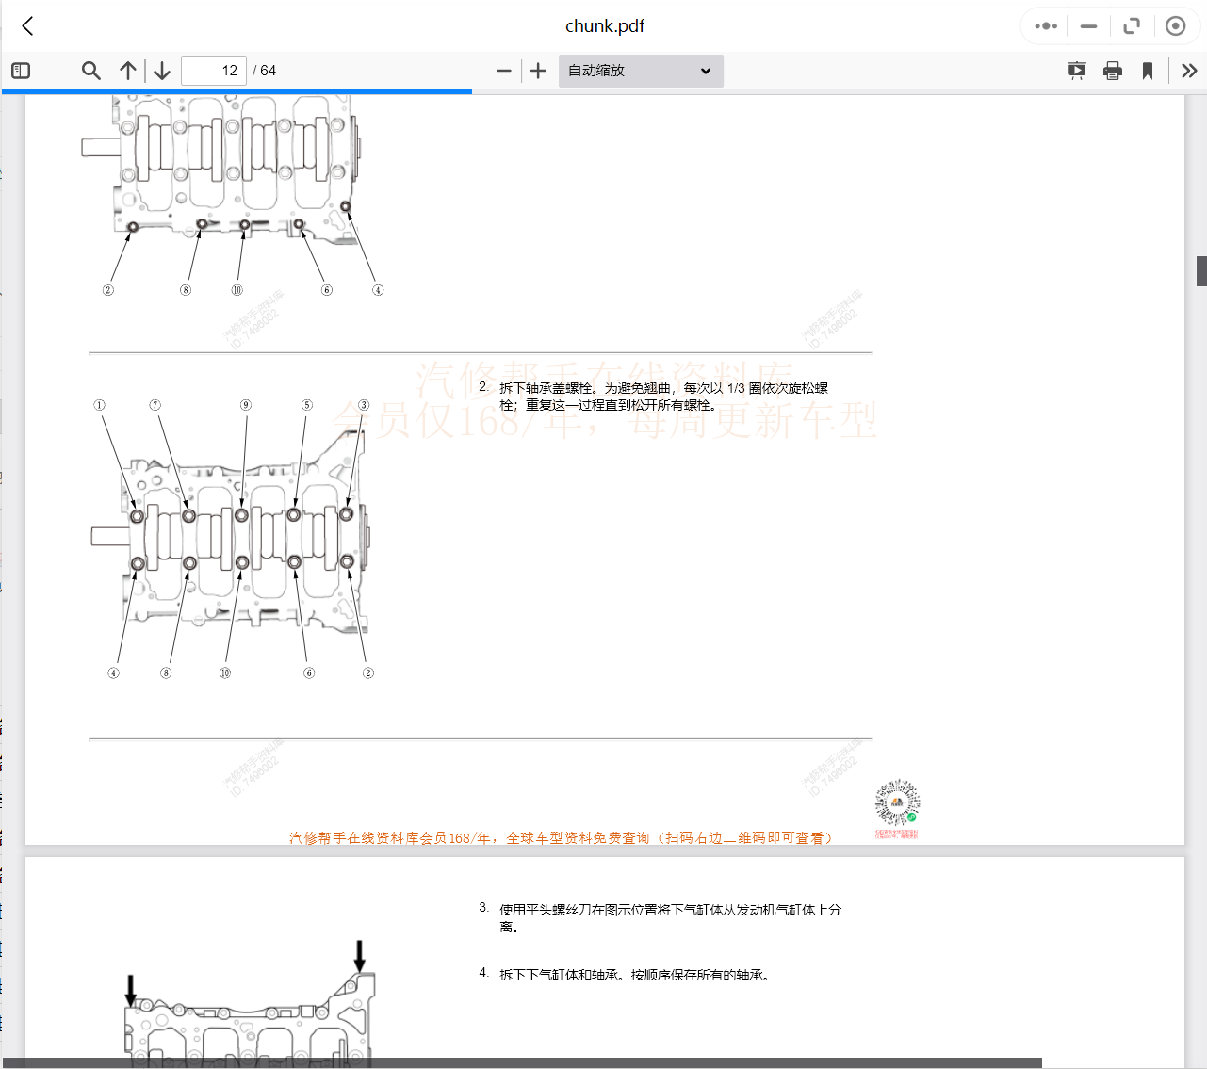
Task: Click the QR code image on page
Action: 897,803
